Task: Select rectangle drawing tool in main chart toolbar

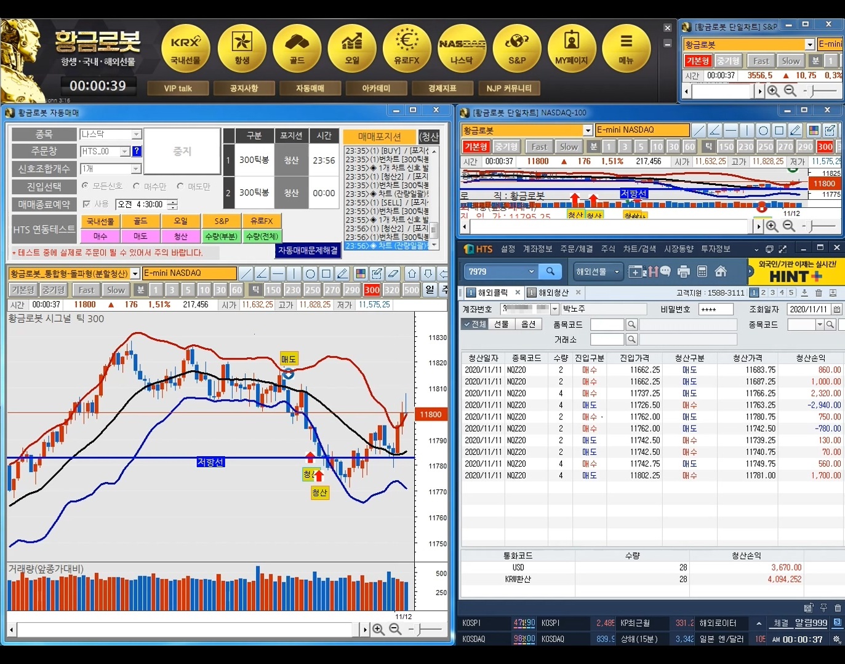Action: (326, 274)
